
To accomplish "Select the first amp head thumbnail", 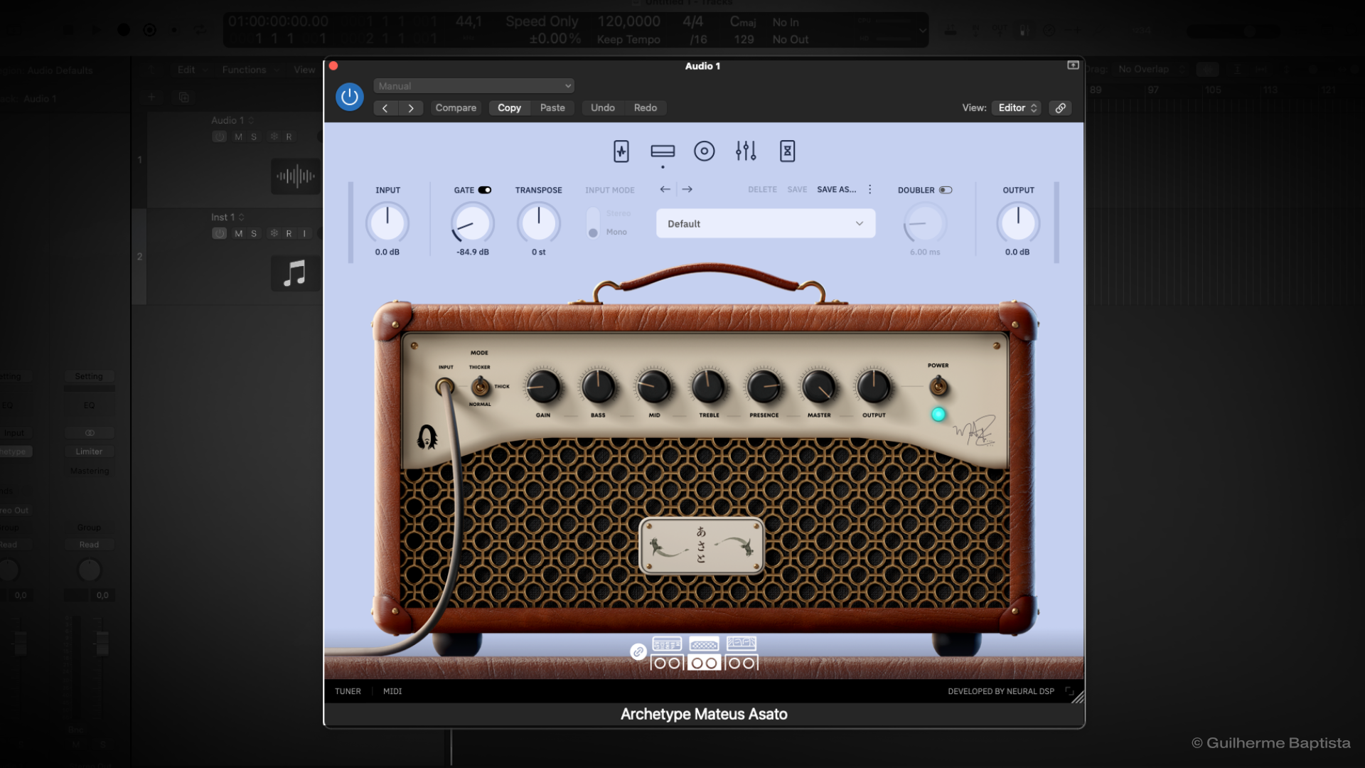I will tap(667, 644).
